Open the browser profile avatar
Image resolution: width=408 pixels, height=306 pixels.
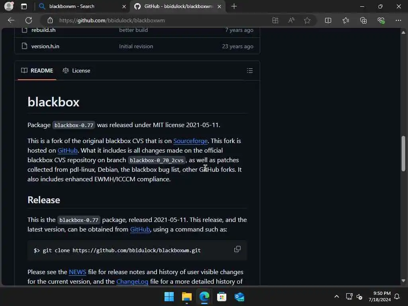[9, 6]
